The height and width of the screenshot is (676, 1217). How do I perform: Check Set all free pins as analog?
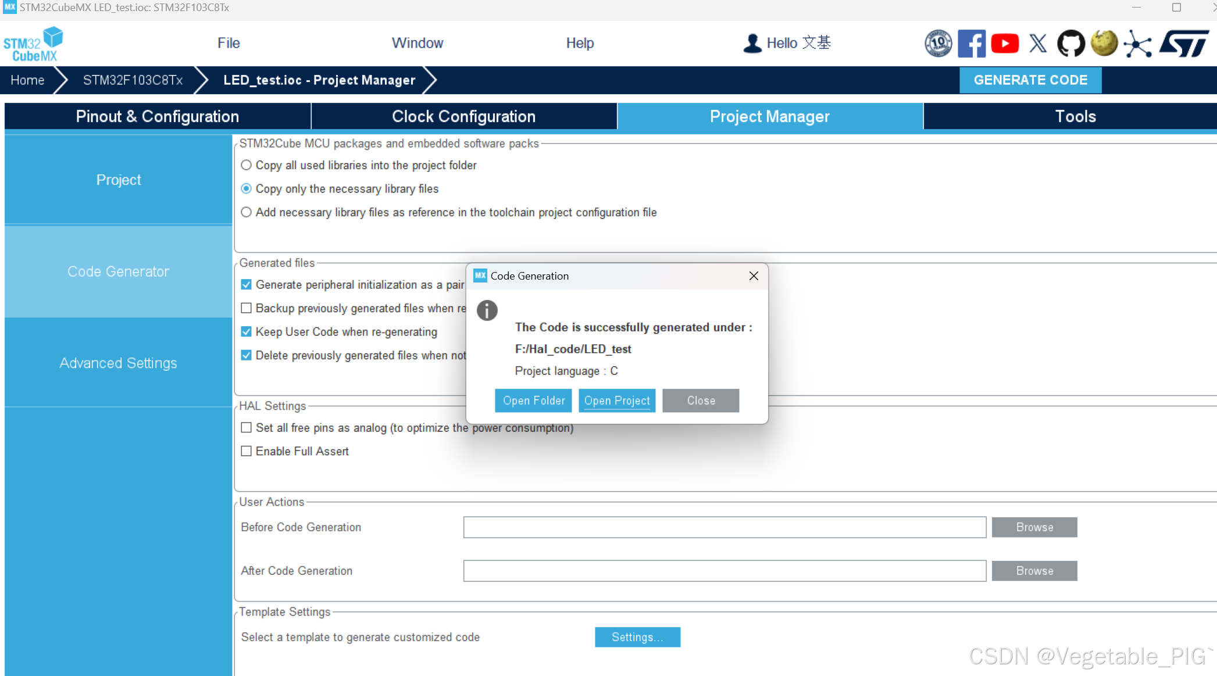(x=247, y=428)
